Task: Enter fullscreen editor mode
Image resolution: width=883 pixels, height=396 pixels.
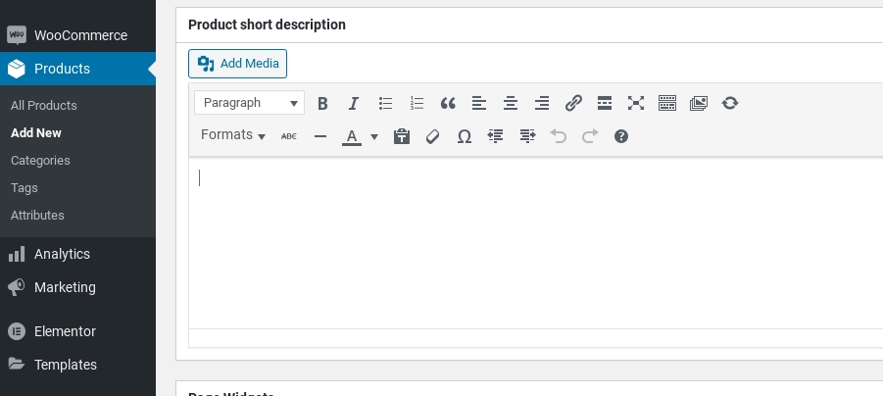Action: coord(636,103)
